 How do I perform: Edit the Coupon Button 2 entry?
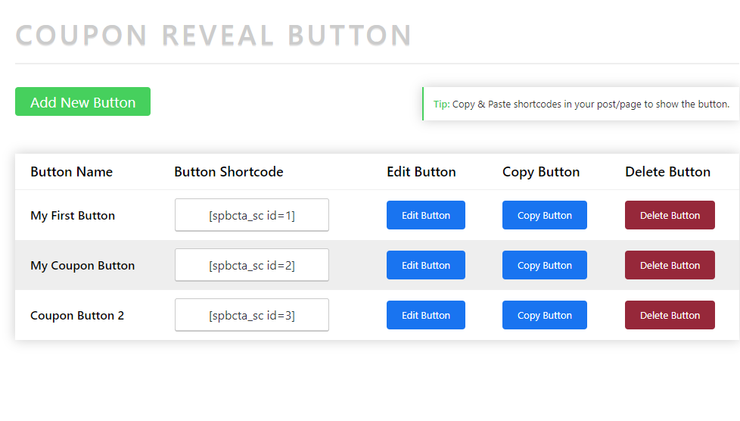point(425,315)
